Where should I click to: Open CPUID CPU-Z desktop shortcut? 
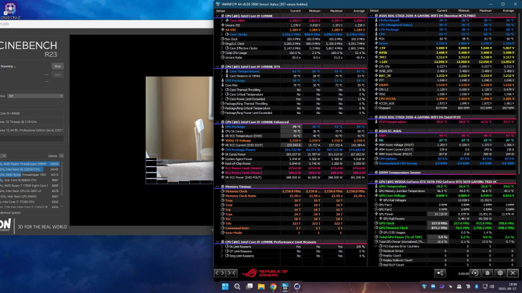click(x=10, y=9)
